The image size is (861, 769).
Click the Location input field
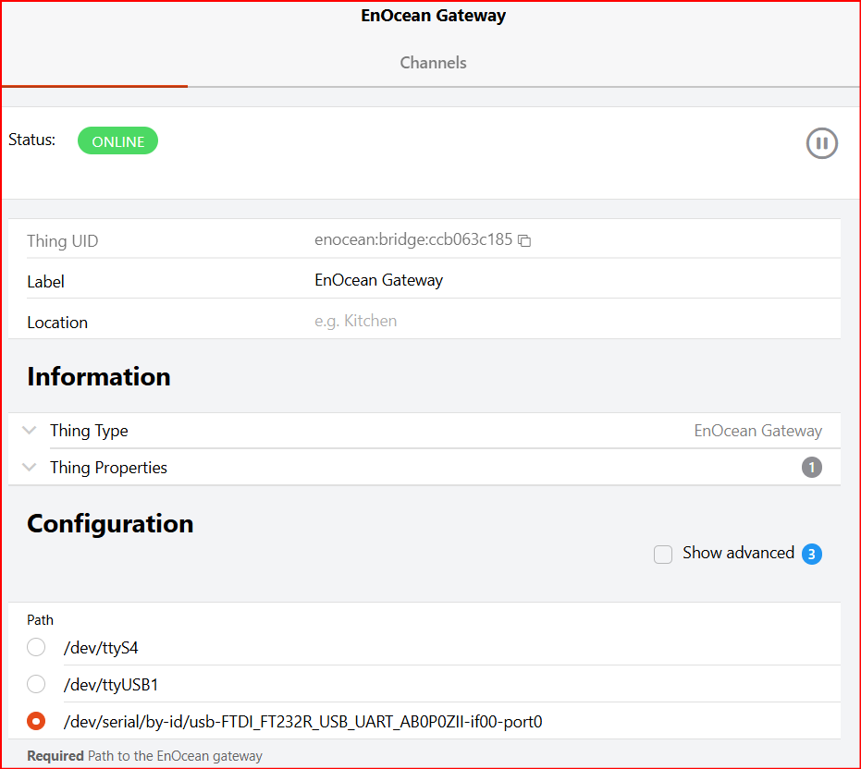576,321
